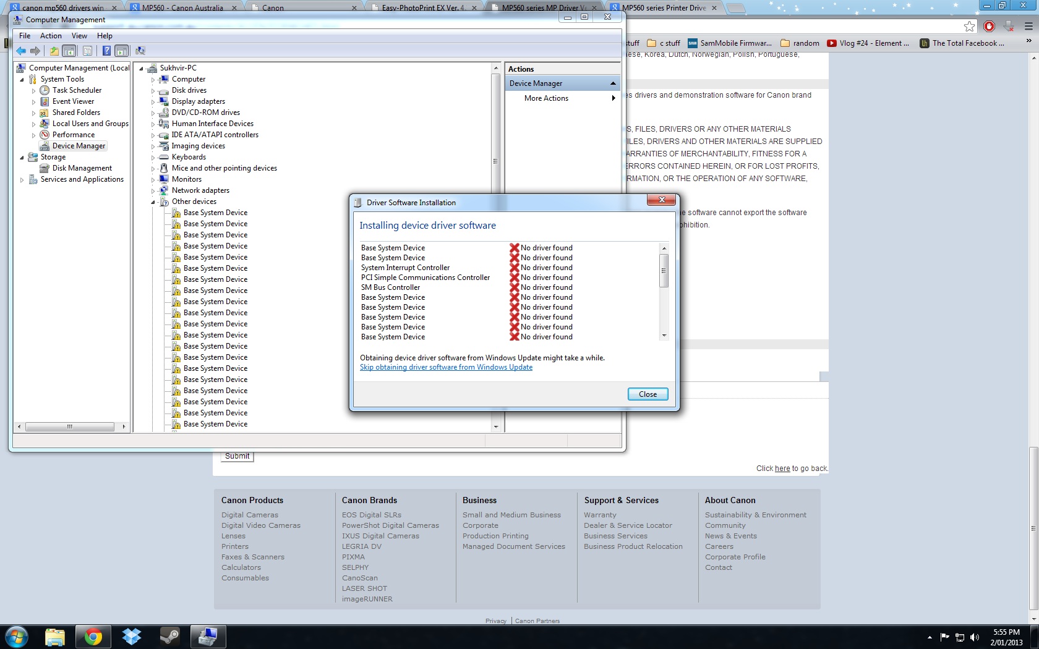Select 'Imaging devices' category

(198, 146)
